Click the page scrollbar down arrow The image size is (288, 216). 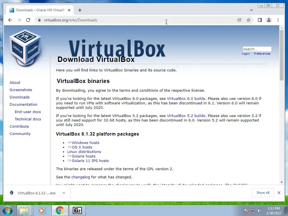click(282, 182)
